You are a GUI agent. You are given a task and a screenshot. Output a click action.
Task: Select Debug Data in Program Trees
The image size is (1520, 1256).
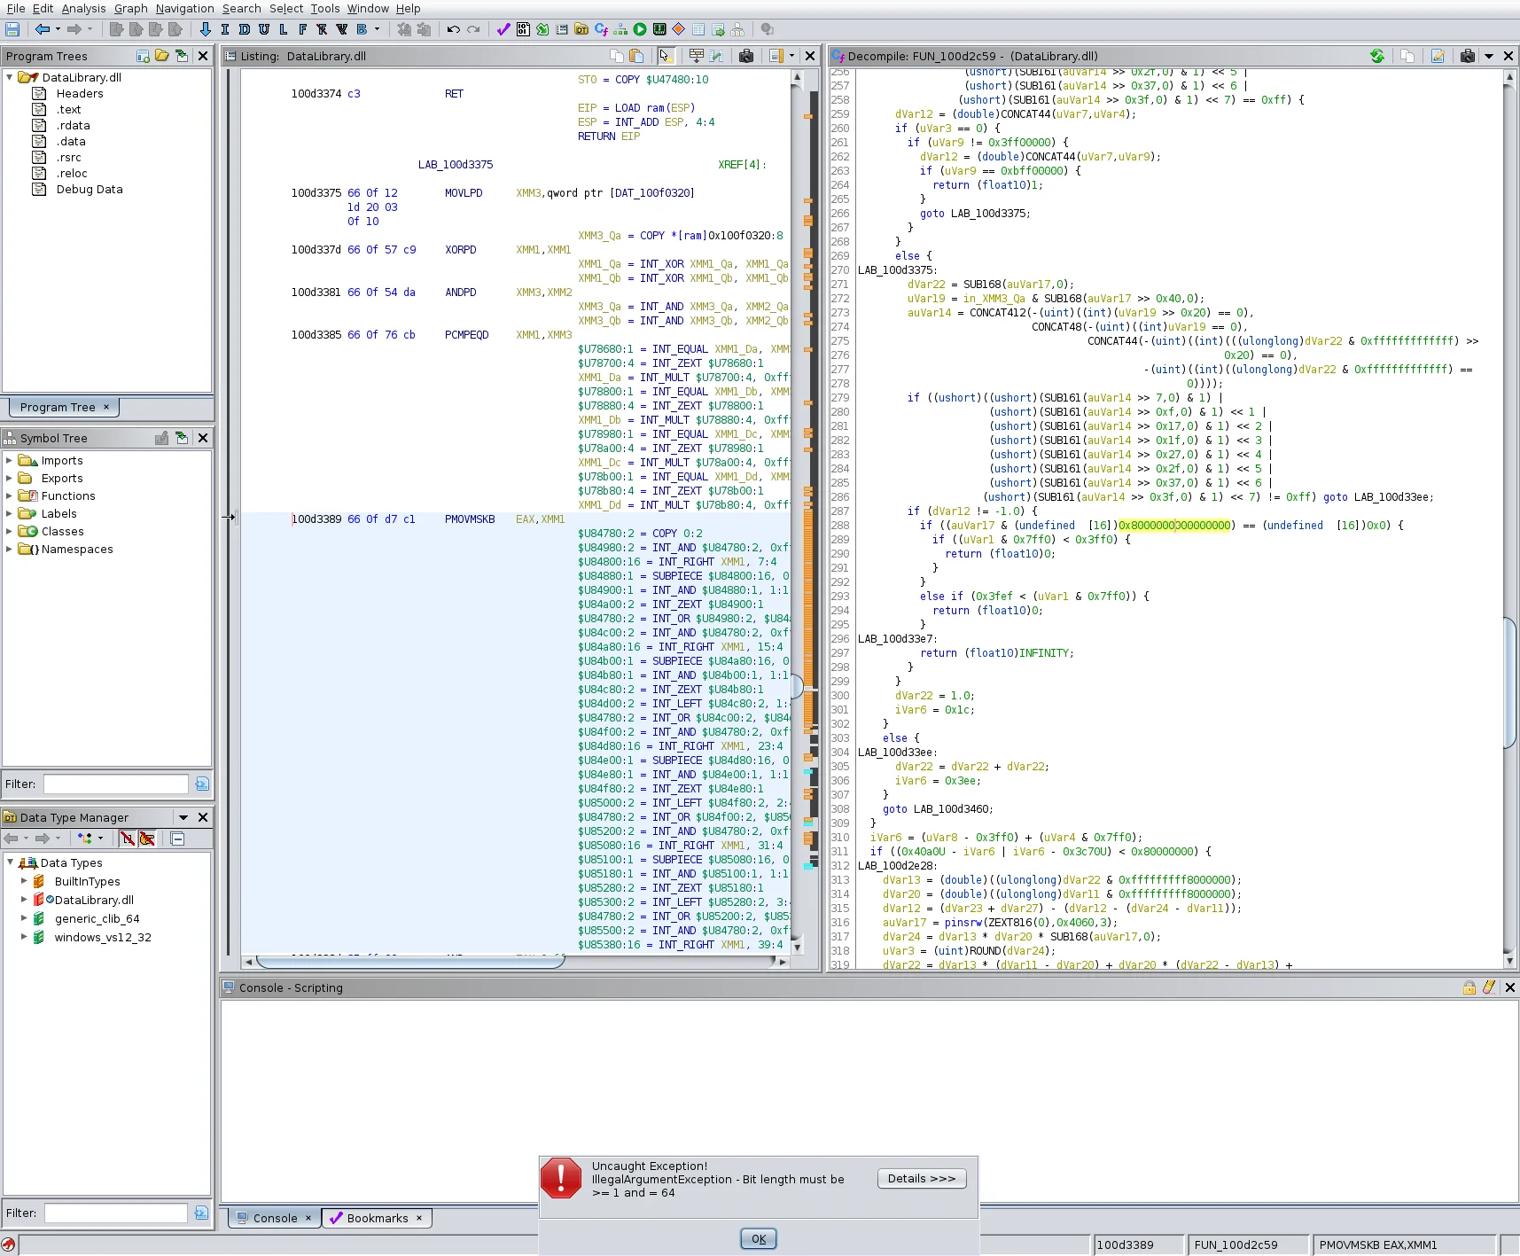pyautogui.click(x=90, y=190)
